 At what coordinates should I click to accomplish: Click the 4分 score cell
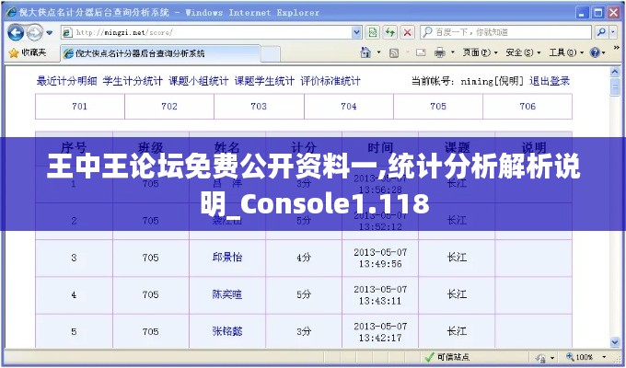pos(304,258)
